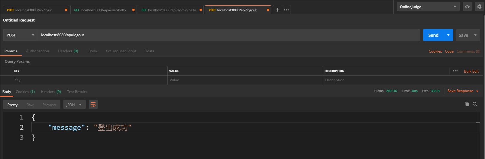Select the Raw response view
The width and height of the screenshot is (485, 159).
pyautogui.click(x=30, y=105)
